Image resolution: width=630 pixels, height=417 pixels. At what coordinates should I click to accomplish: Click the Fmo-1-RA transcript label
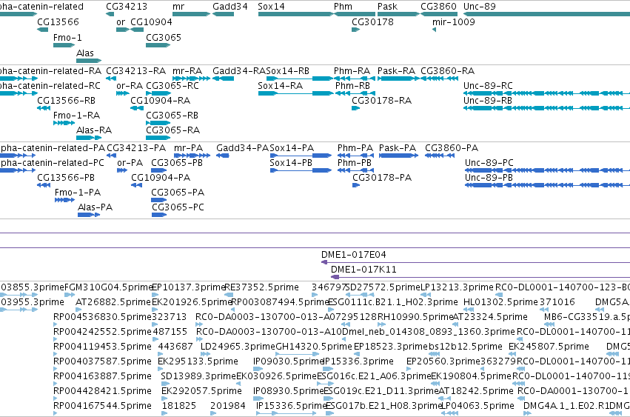tap(76, 116)
